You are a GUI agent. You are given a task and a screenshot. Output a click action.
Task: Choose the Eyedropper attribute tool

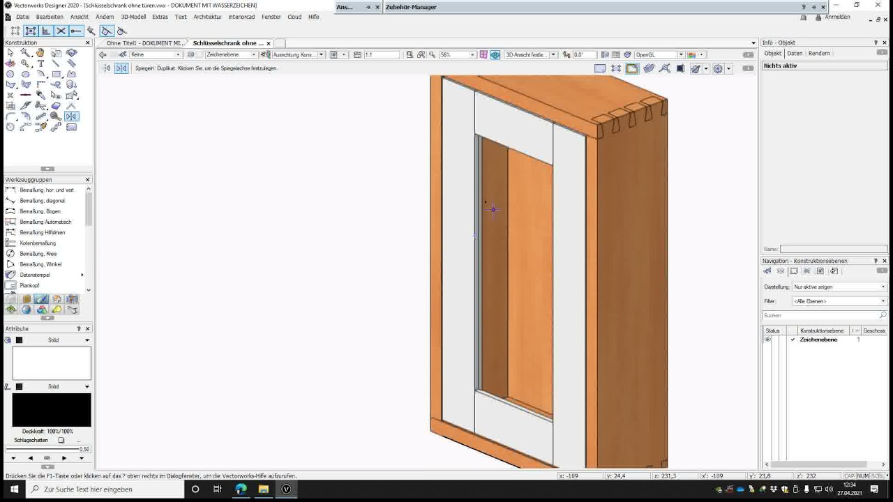coord(40,95)
